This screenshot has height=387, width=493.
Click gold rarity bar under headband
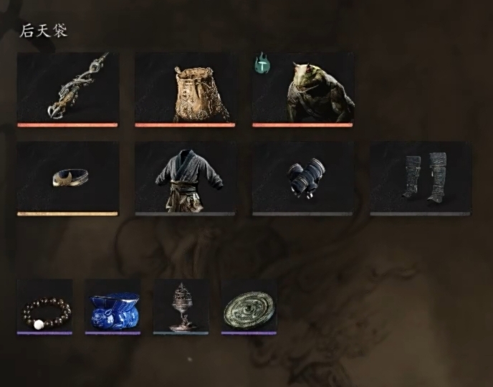coord(67,214)
